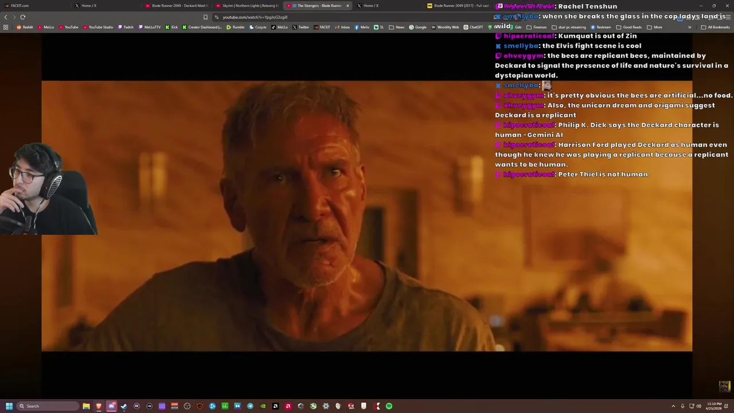
Task: Open the Reddit bookmark
Action: (x=25, y=27)
